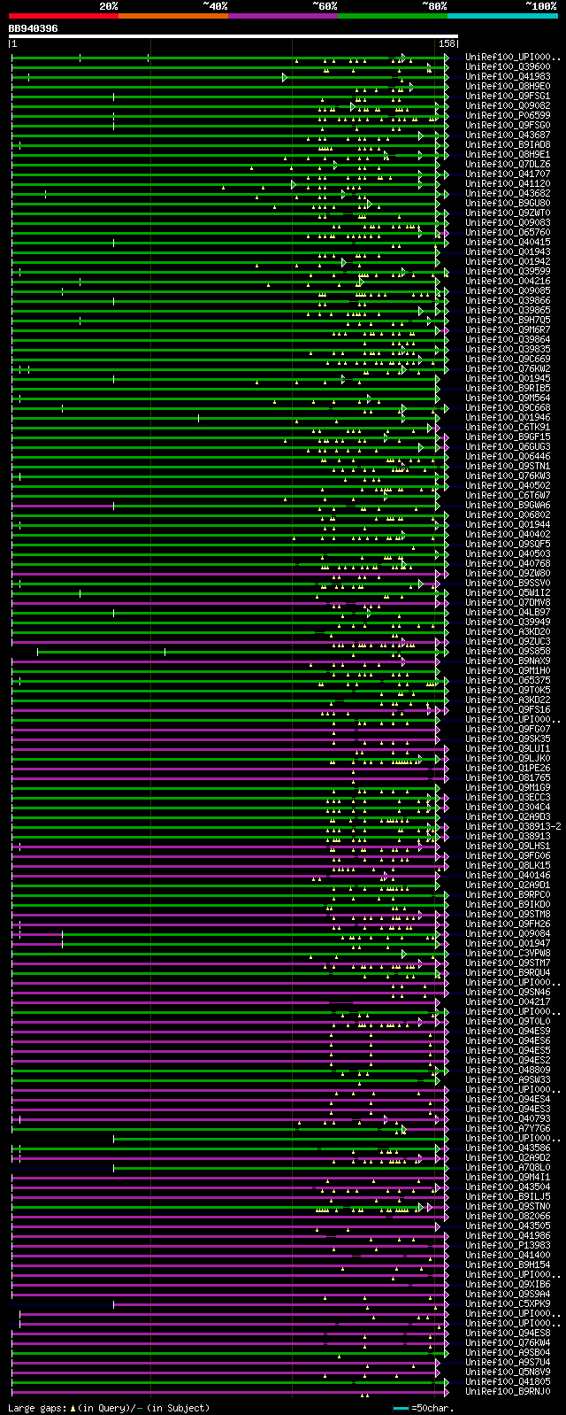
Task: Click the UniRef100_A7Y7G6 label
Action: [508, 1129]
